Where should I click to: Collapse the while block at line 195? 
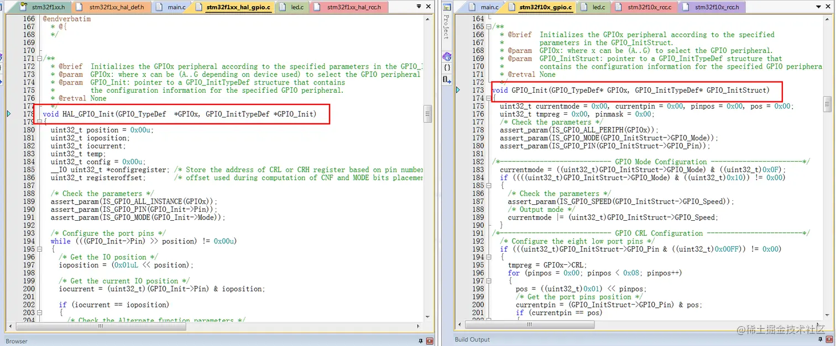tap(40, 249)
